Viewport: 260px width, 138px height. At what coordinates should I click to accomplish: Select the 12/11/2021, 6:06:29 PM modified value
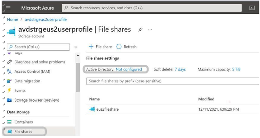219,109
